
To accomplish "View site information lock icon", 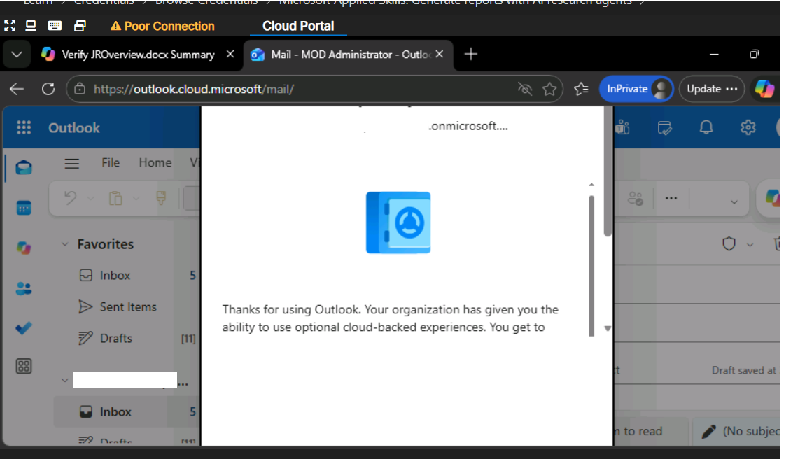I will tap(80, 89).
